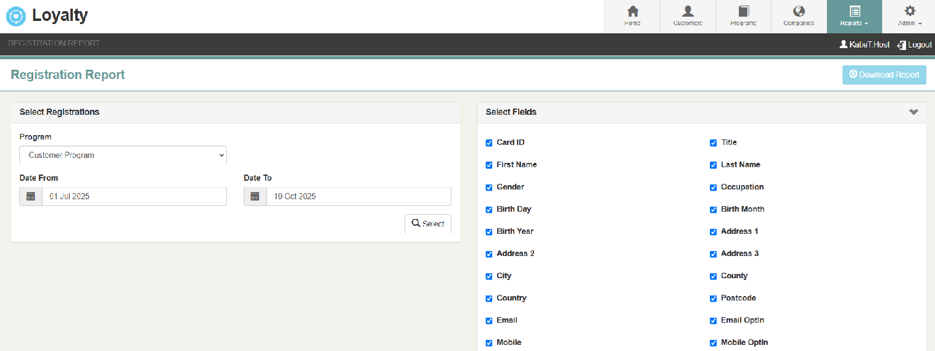935x351 pixels.
Task: Expand the Admin dropdown menu
Action: (910, 17)
